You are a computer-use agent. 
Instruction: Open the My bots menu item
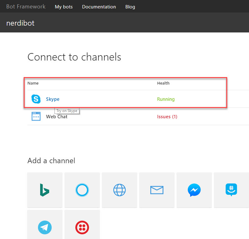coord(64,7)
